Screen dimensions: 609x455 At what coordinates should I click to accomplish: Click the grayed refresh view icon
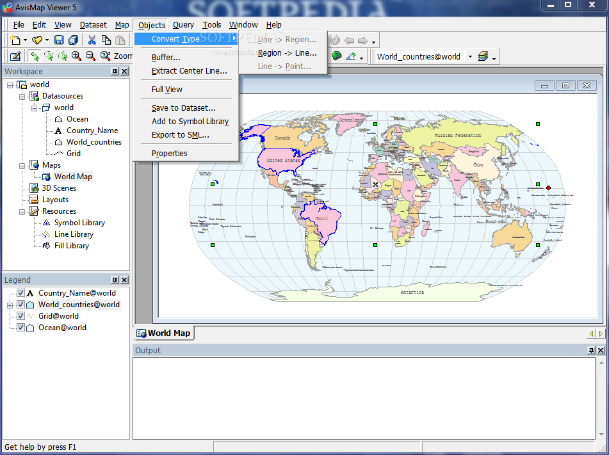(335, 40)
